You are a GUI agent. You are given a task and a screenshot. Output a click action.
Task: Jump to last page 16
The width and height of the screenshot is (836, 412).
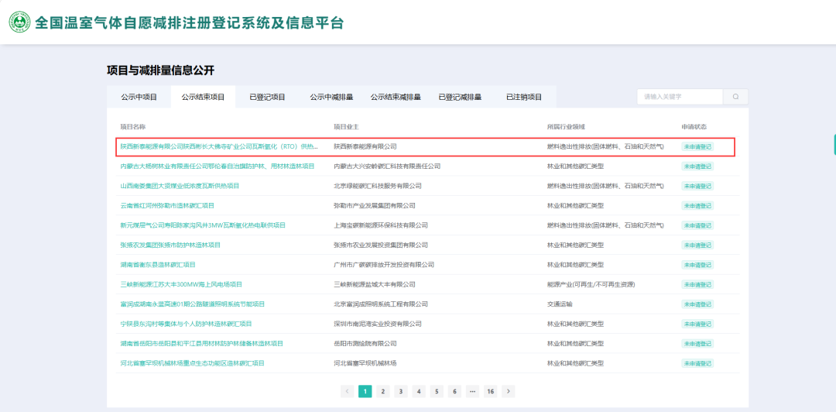(491, 391)
